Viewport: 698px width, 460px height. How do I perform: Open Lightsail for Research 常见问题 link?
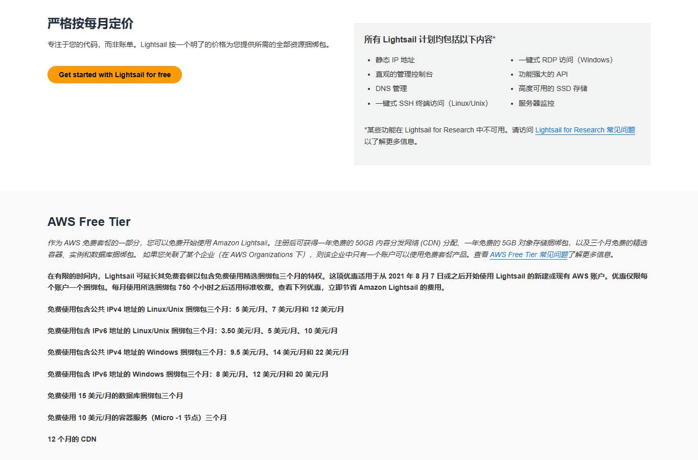(x=585, y=130)
